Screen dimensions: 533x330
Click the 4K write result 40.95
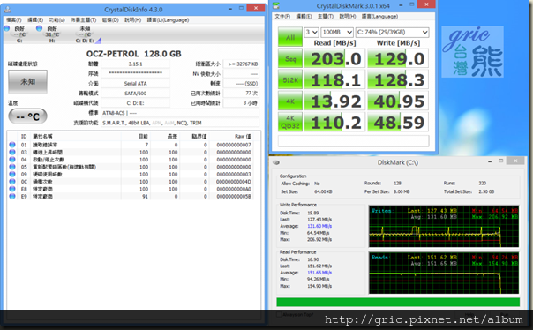tap(398, 101)
